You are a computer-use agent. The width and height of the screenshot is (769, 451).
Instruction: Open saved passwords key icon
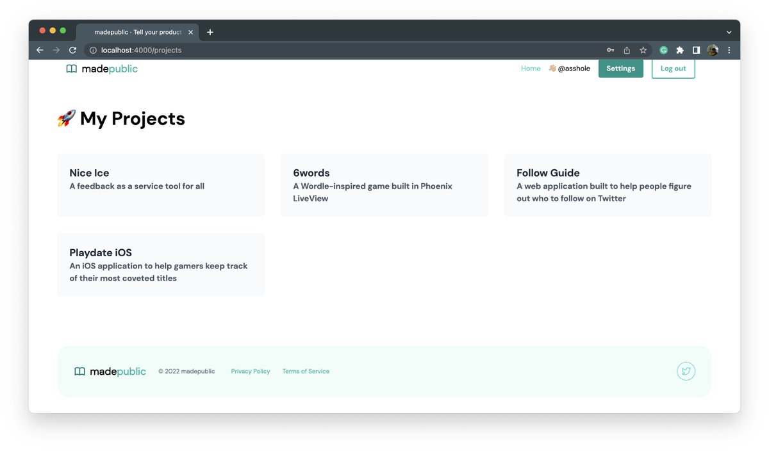point(611,50)
